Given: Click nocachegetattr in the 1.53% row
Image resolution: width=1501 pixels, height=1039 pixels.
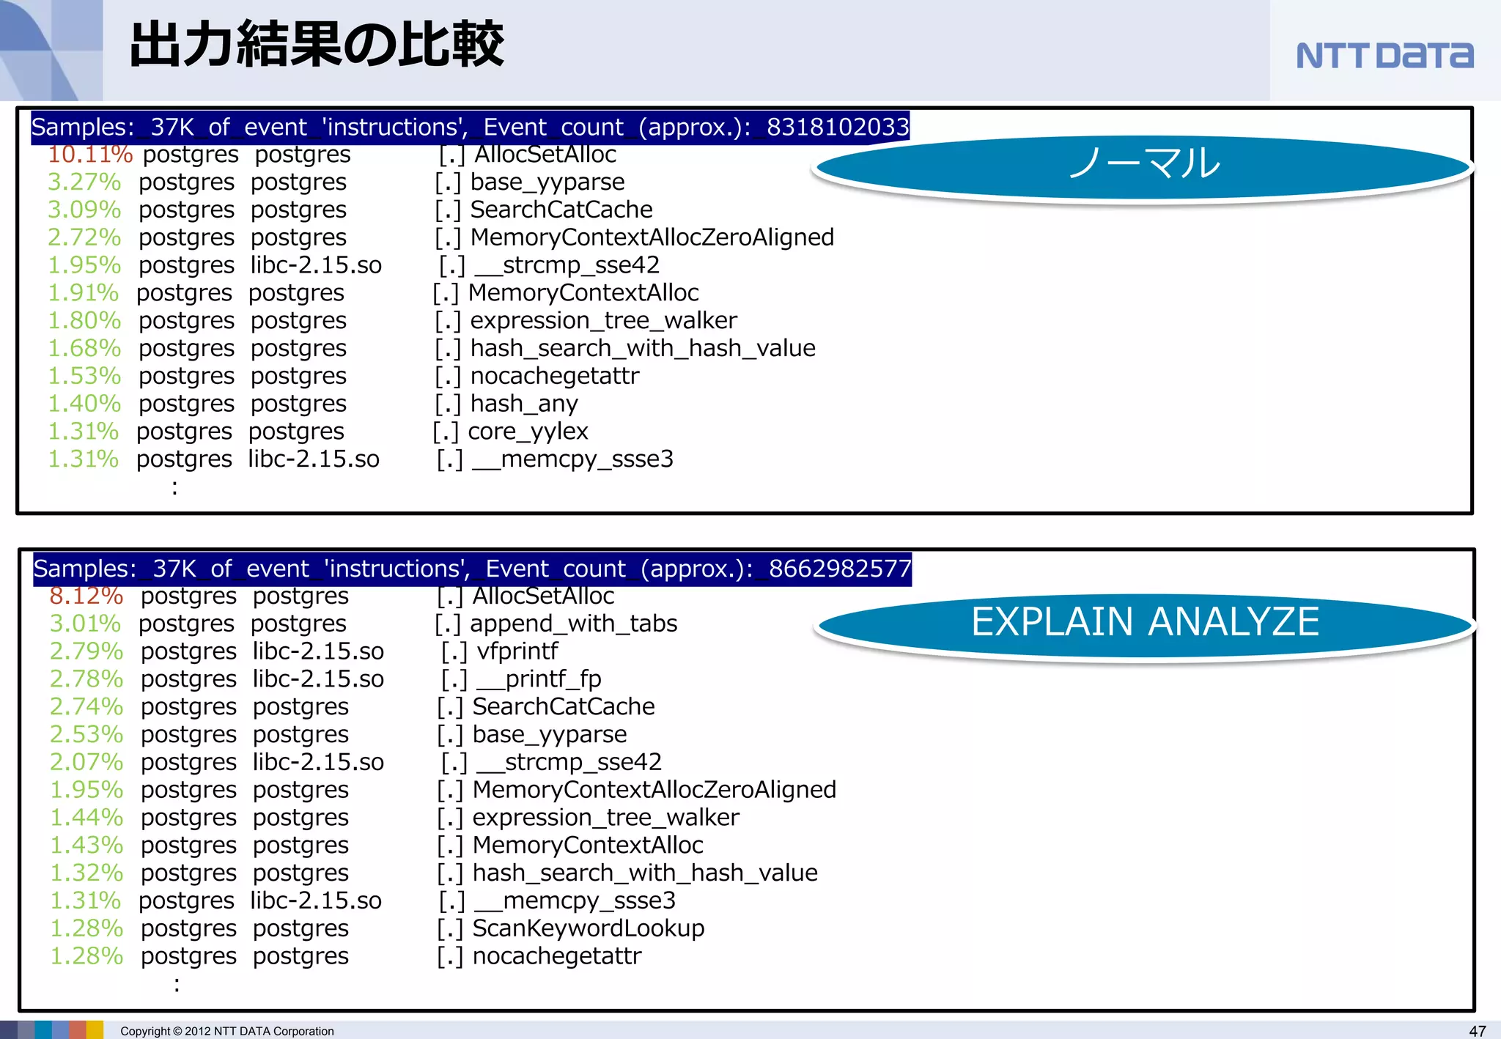Looking at the screenshot, I should click(555, 376).
